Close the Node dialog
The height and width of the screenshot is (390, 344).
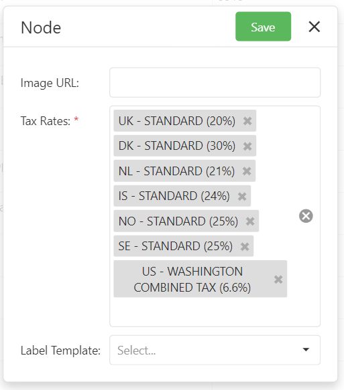(314, 27)
